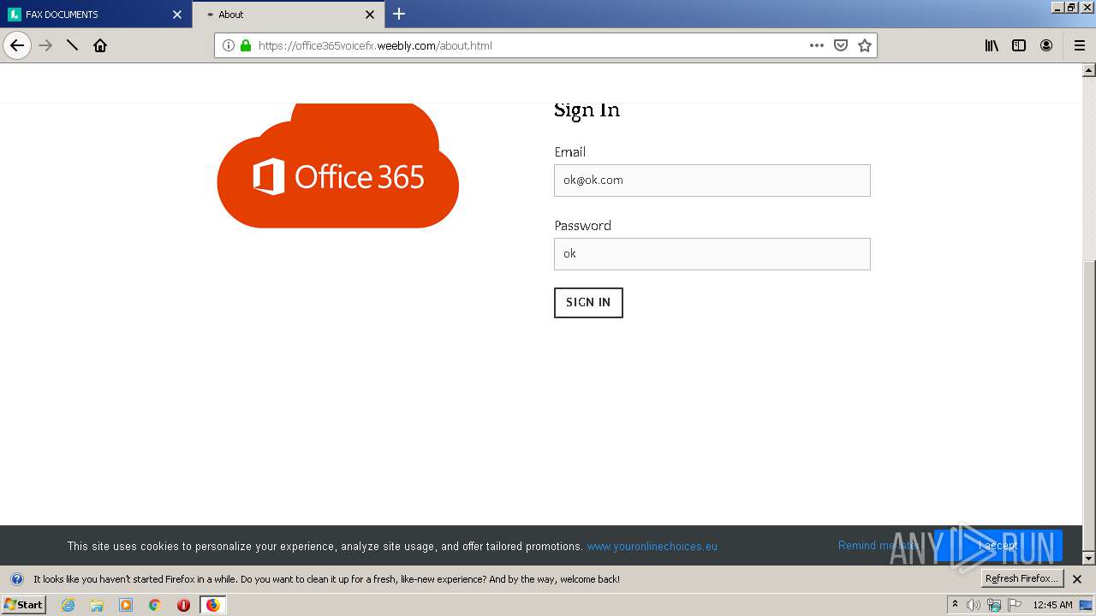The height and width of the screenshot is (616, 1096).
Task: Click the Office 365 cloud logo
Action: coord(338,165)
